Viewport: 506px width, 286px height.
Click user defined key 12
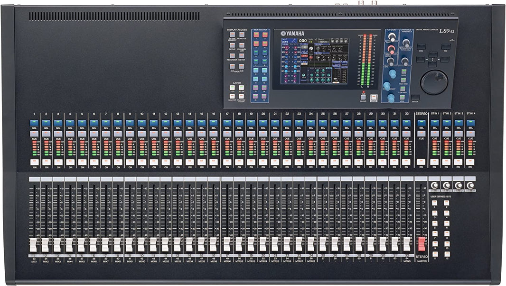click(447, 254)
